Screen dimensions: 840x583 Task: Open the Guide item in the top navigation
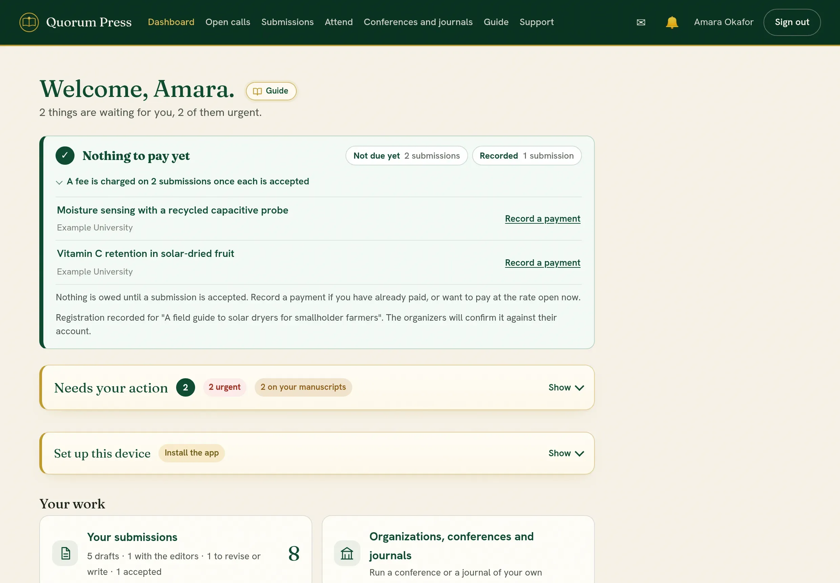[496, 22]
